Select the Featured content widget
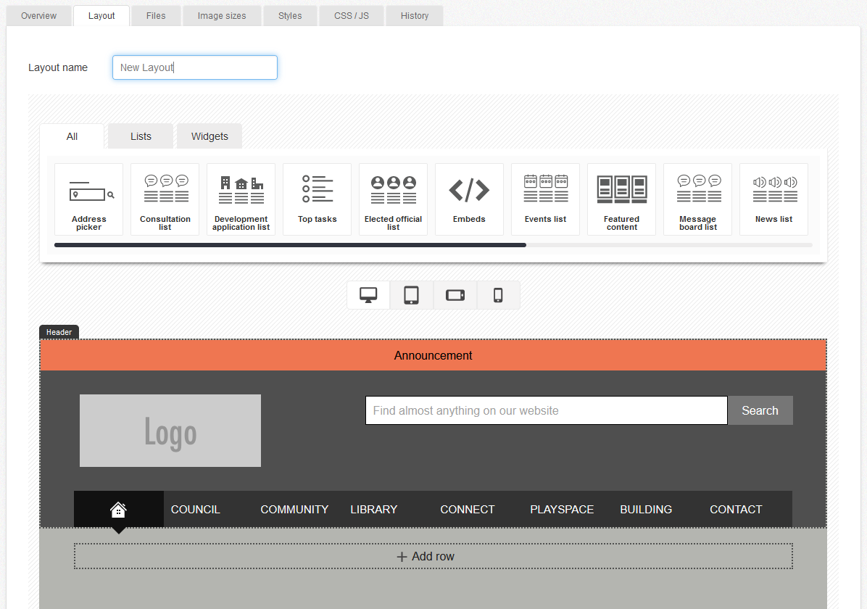The width and height of the screenshot is (867, 609). (621, 199)
